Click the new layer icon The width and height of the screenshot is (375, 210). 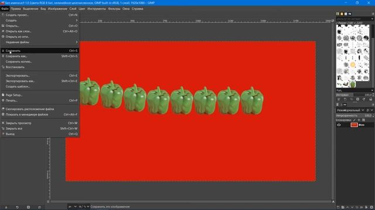pos(338,208)
